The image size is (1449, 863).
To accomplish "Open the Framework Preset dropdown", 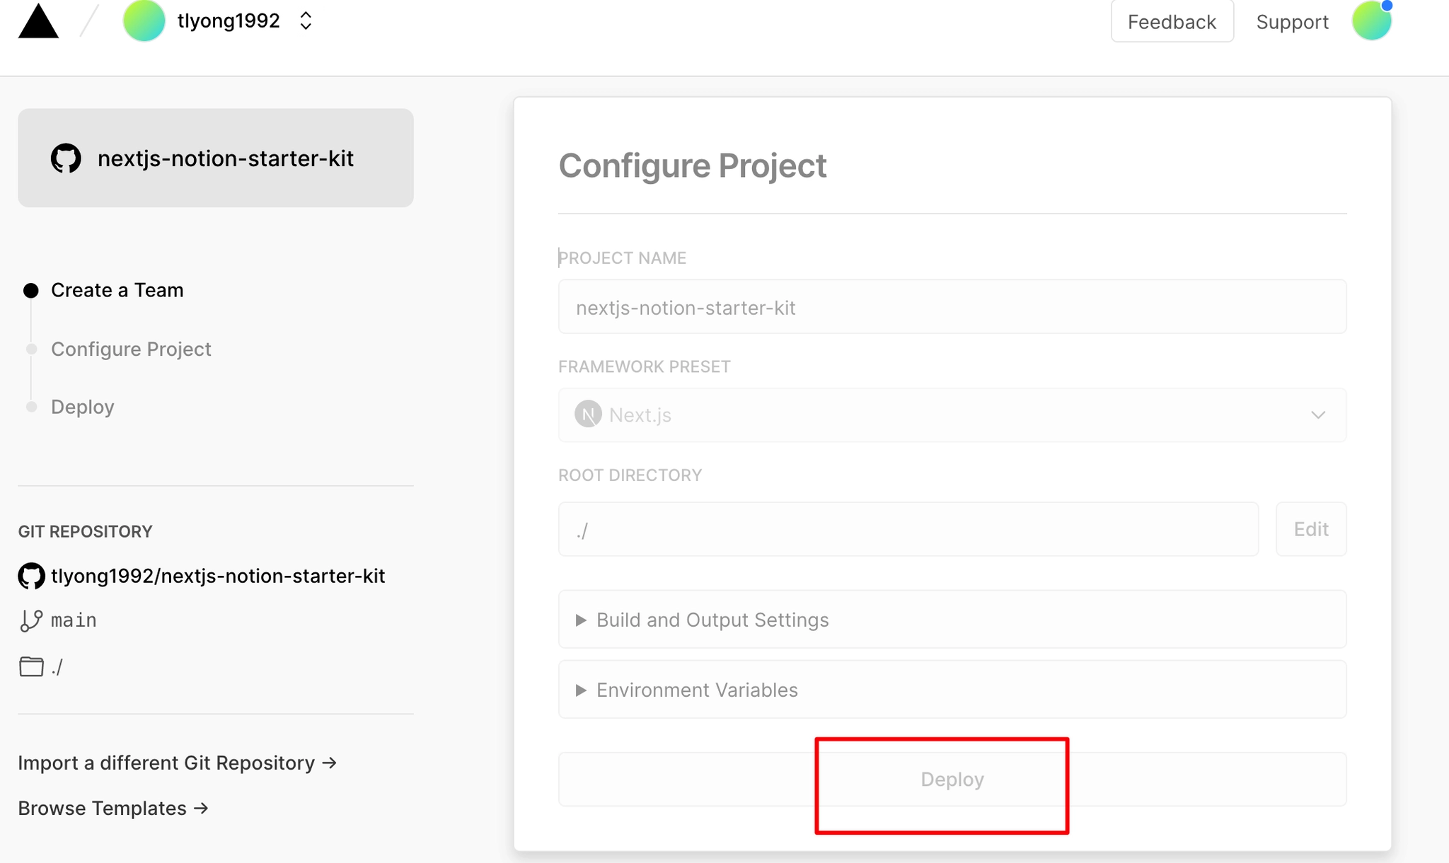I will coord(952,415).
